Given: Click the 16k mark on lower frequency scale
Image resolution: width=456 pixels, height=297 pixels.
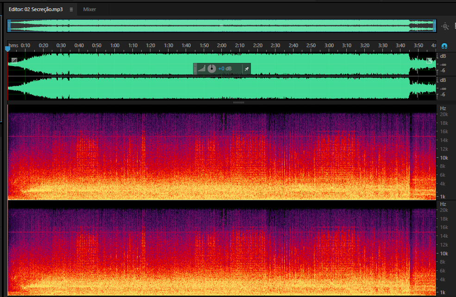Looking at the screenshot, I should (x=444, y=227).
